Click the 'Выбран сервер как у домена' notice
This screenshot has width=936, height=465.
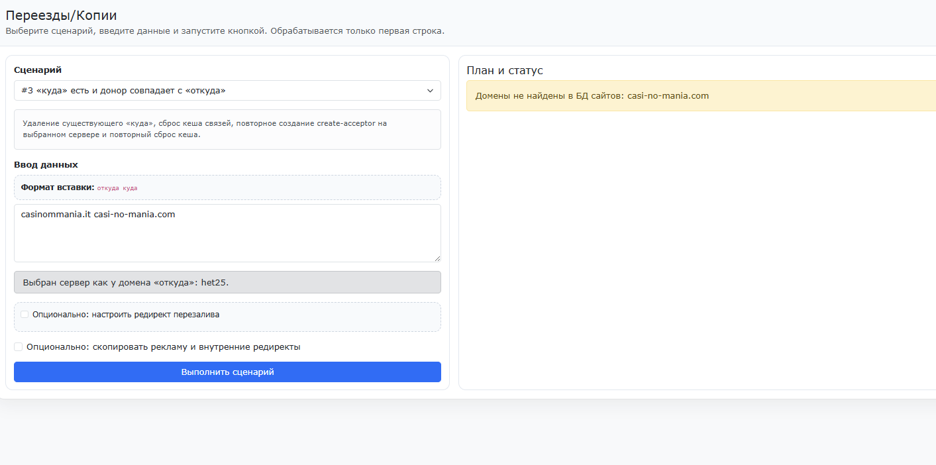(x=227, y=282)
